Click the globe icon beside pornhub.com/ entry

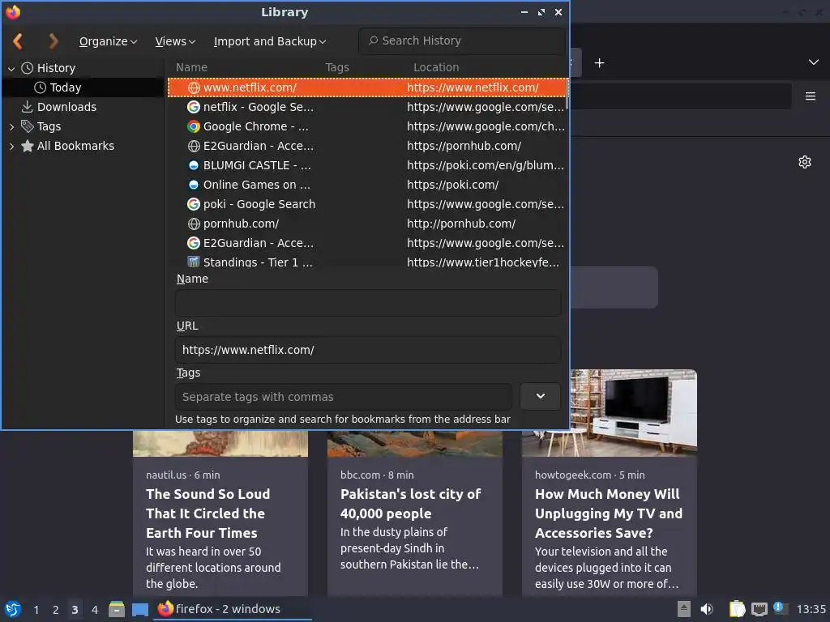[194, 224]
